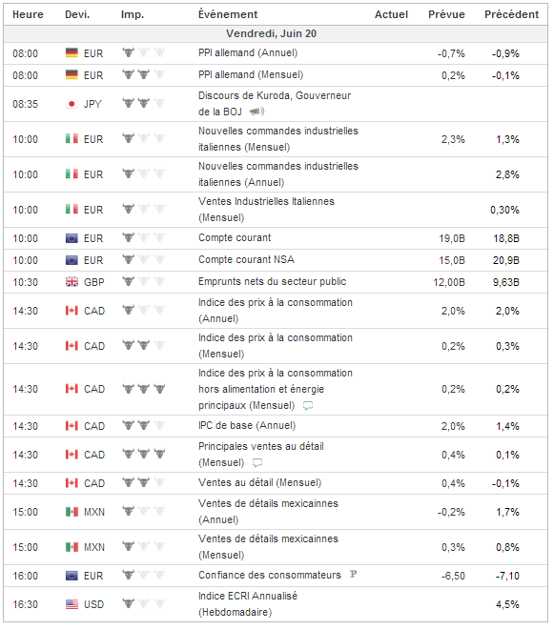Image resolution: width=554 pixels, height=630 pixels.
Task: Open the PPI allemand (Mensuel) event
Action: point(251,74)
